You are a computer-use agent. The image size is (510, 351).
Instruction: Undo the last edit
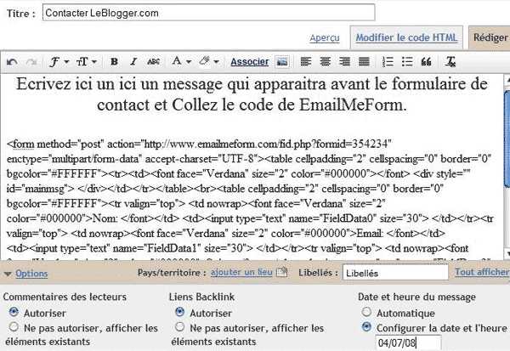click(x=12, y=61)
